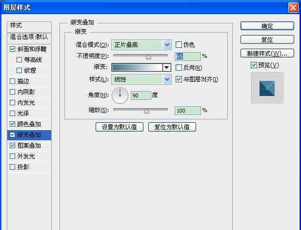Select the 内阴影 style entry
The image size is (301, 230).
click(26, 92)
